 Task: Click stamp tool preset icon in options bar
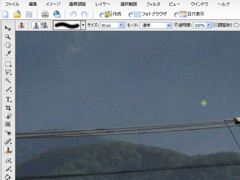coord(21,25)
